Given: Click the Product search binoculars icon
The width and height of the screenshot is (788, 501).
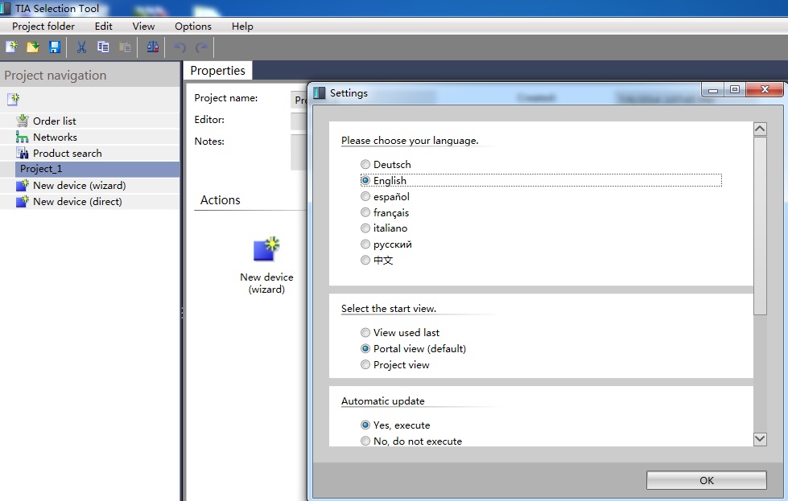Looking at the screenshot, I should pos(22,153).
